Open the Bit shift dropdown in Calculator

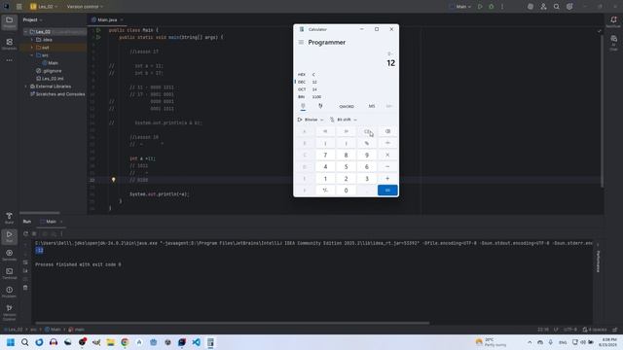point(343,120)
